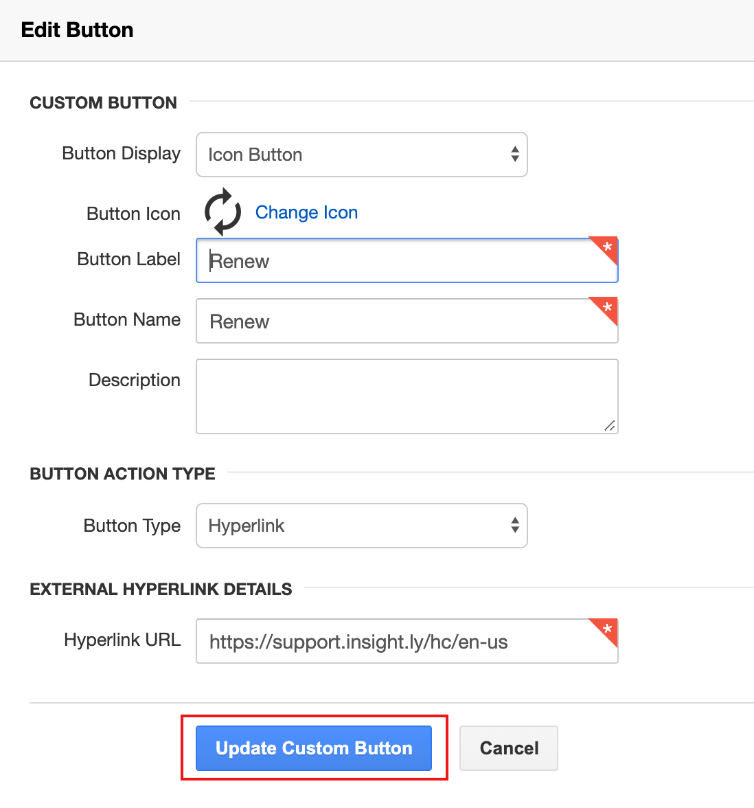
Task: Open the Button Display dropdown
Action: coord(361,155)
